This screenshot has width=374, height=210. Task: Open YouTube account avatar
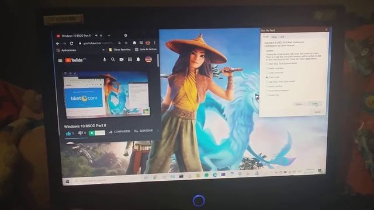(148, 59)
